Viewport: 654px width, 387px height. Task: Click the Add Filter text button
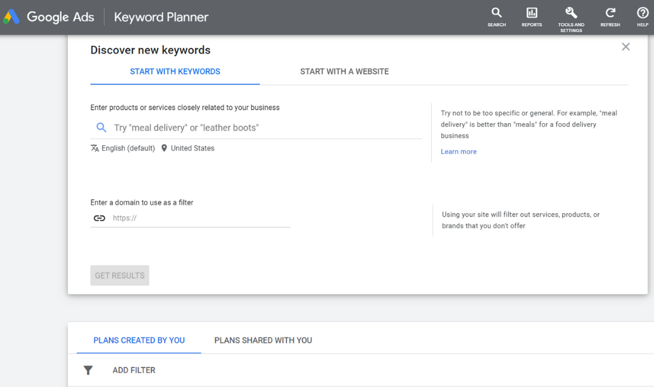[134, 370]
